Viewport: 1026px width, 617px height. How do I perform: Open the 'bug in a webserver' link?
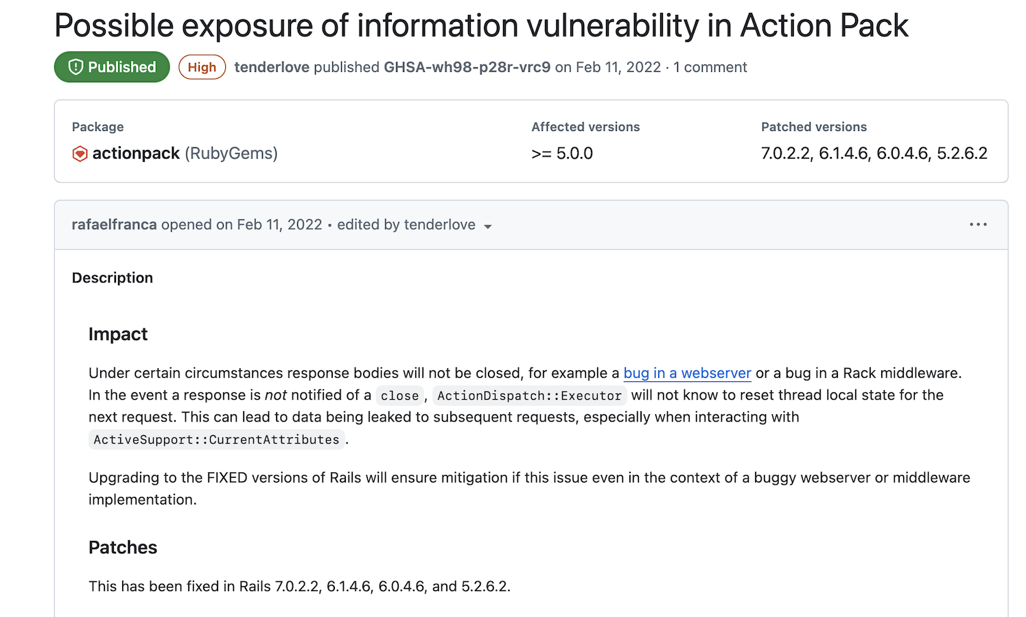tap(687, 373)
